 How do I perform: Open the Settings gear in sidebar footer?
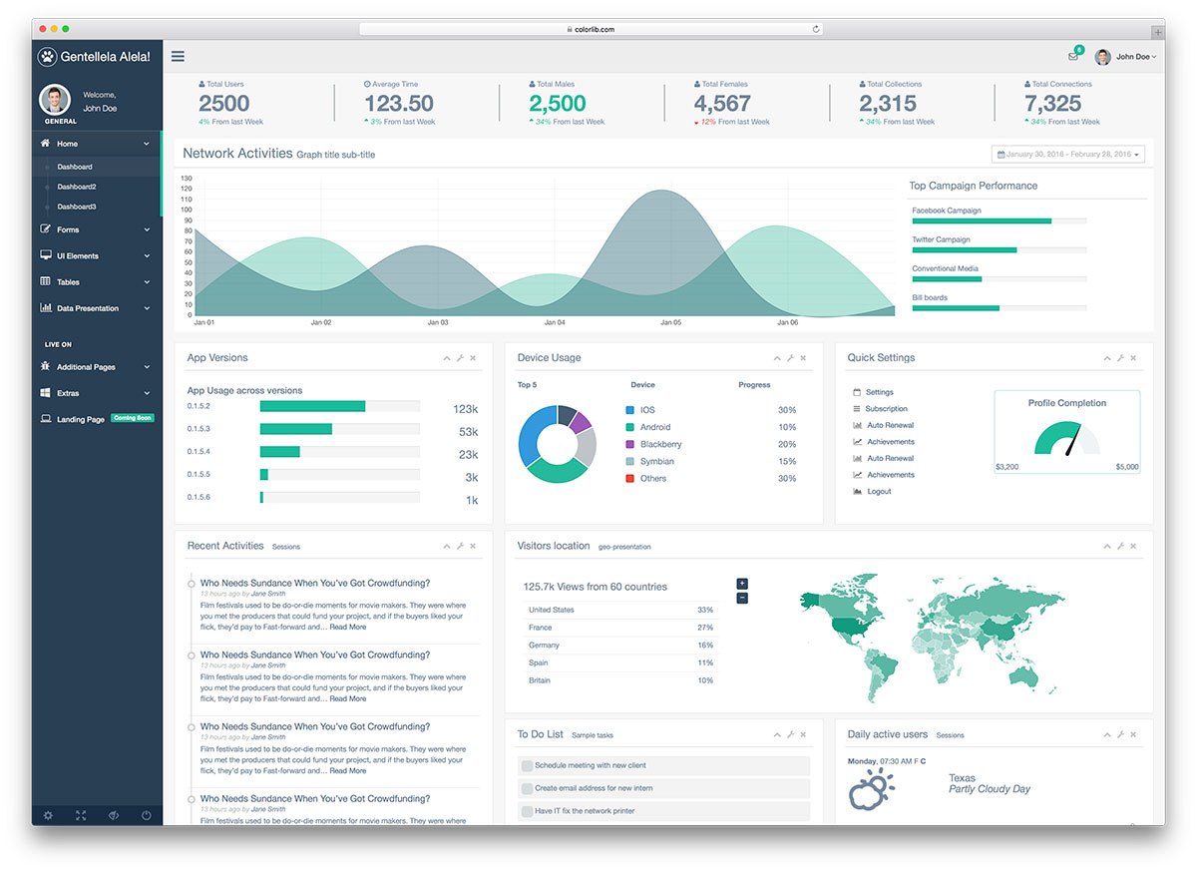[x=47, y=815]
